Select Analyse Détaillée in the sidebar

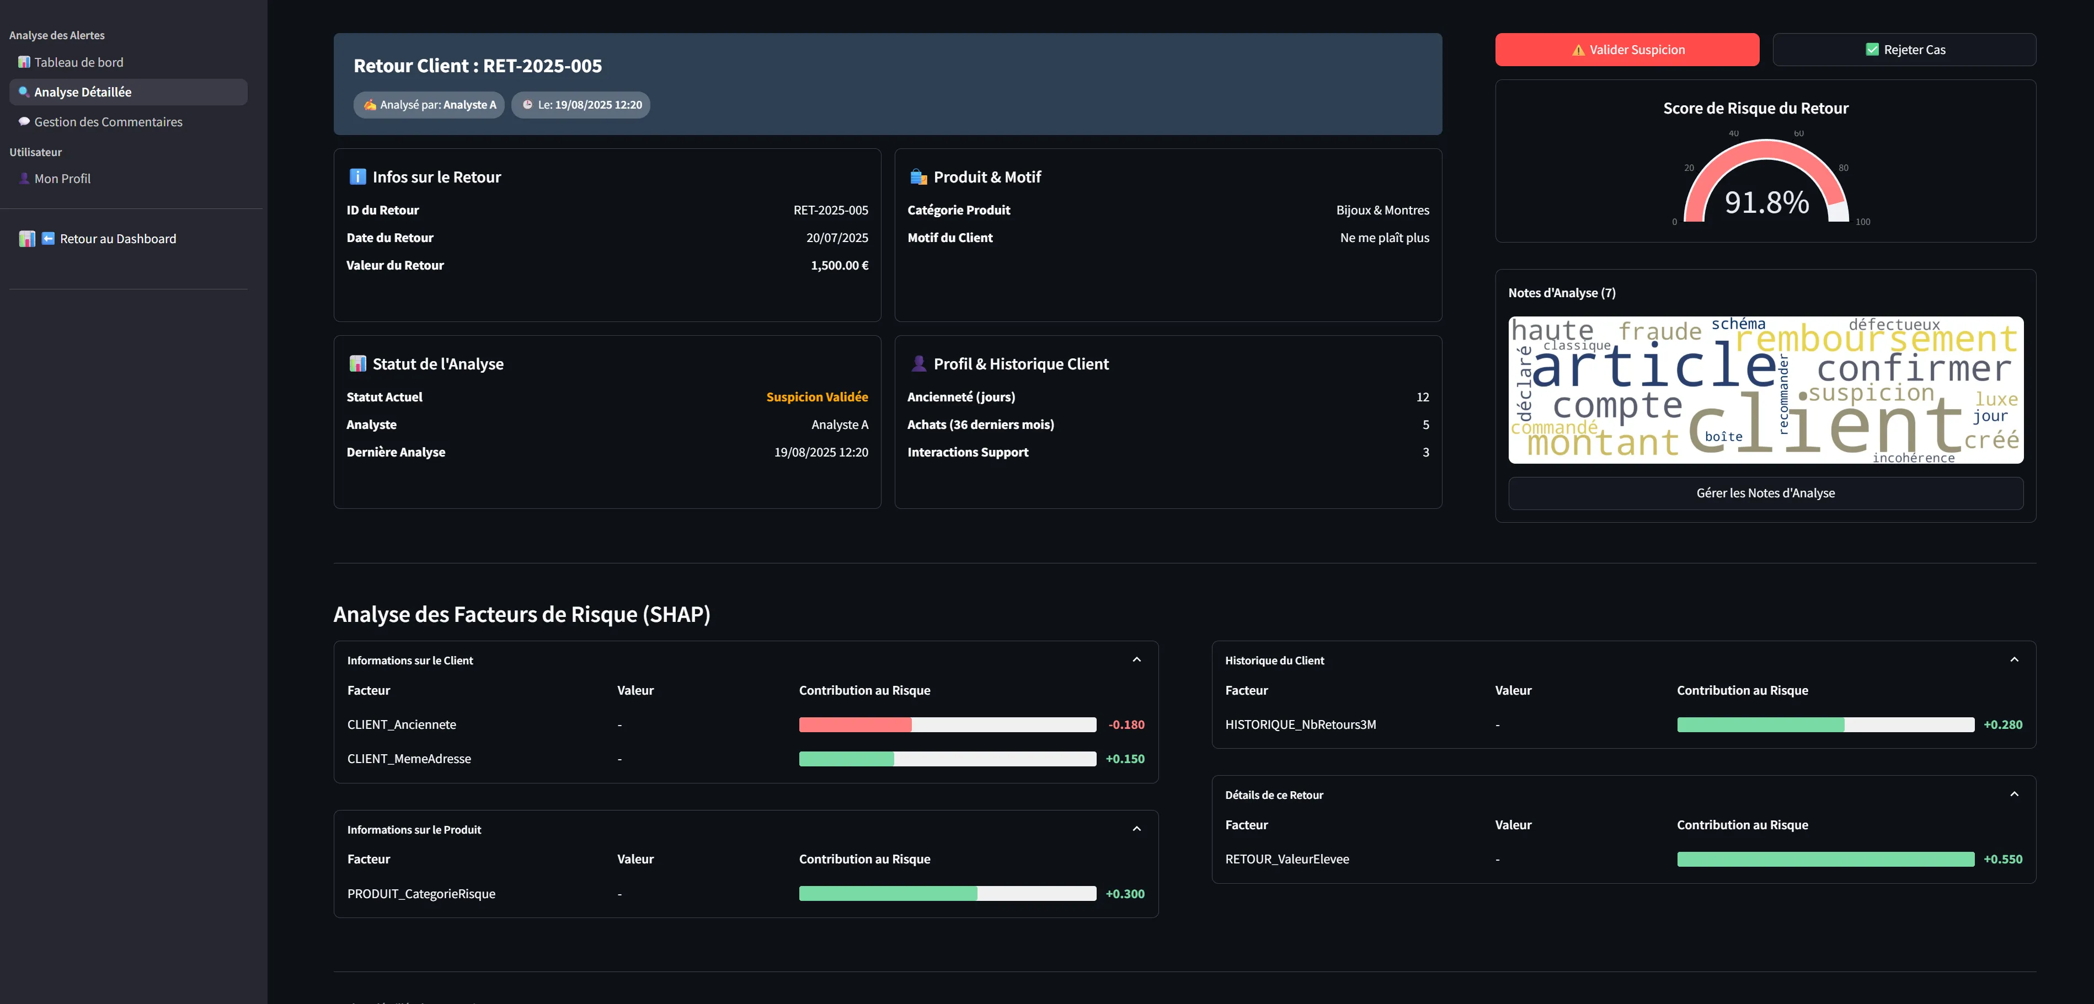129,92
